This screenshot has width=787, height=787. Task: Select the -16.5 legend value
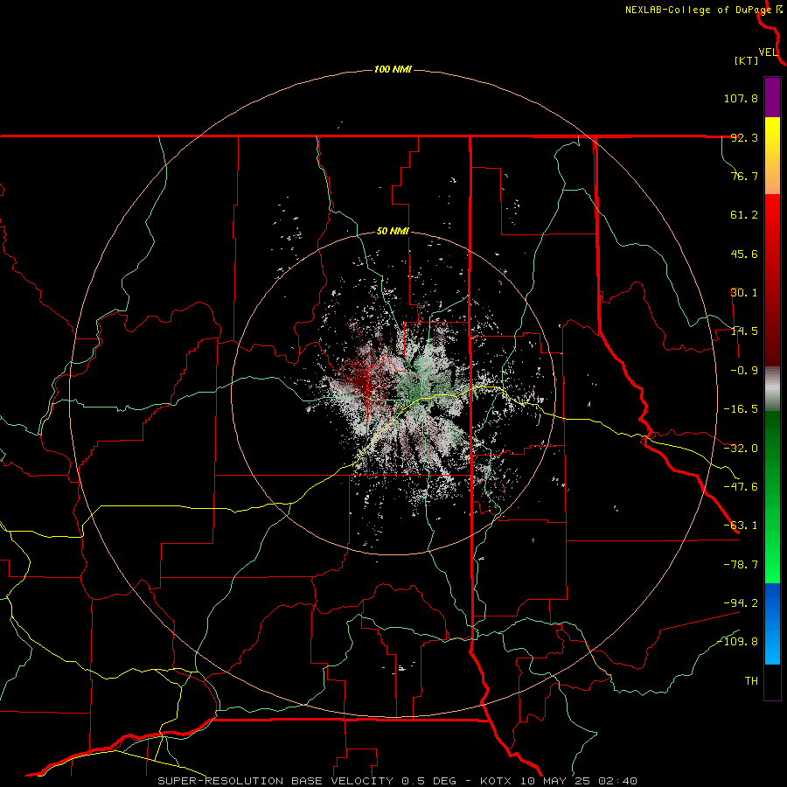coord(741,409)
